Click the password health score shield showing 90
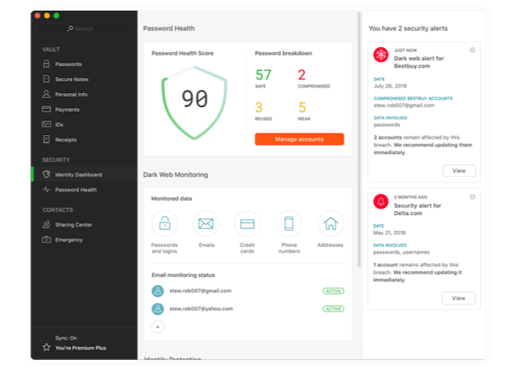The height and width of the screenshot is (378, 519). click(195, 102)
